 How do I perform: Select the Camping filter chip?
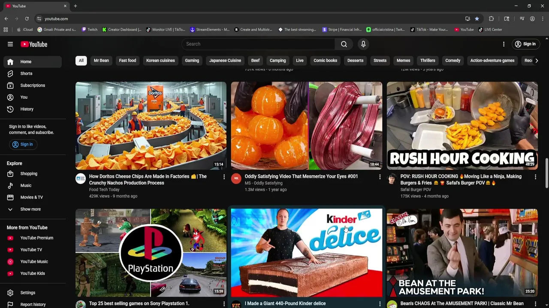pyautogui.click(x=278, y=60)
